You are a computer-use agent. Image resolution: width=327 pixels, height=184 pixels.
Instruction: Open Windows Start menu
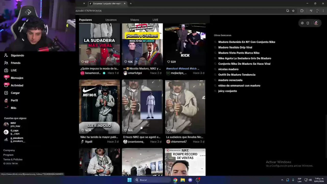point(130,180)
